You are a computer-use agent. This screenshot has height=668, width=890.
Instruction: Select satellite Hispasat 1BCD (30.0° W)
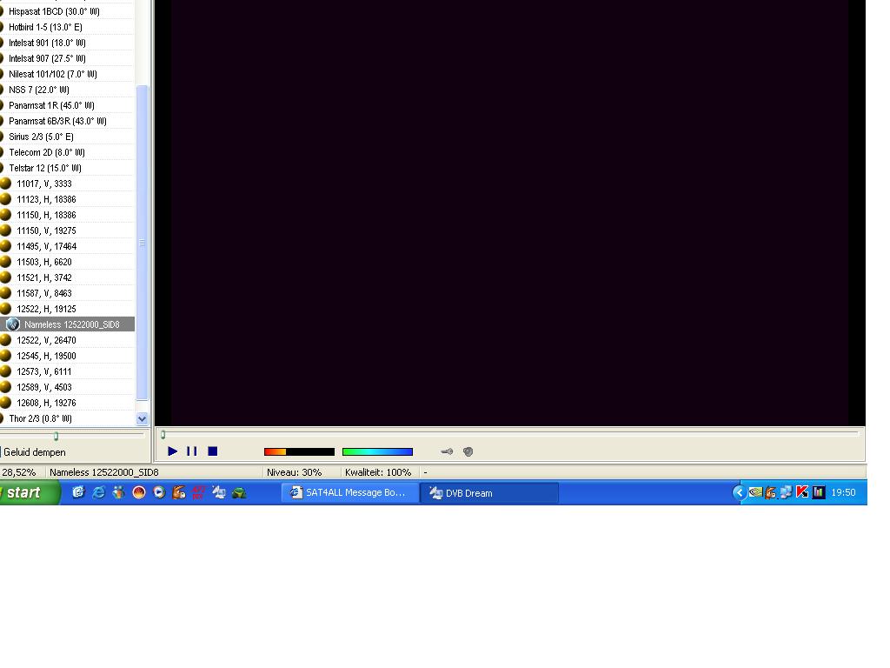coord(55,11)
